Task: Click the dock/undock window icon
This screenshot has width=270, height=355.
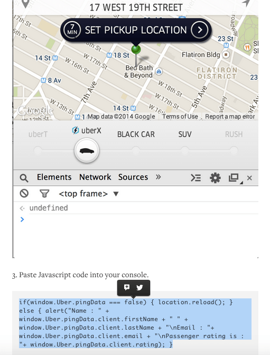Action: click(x=234, y=178)
